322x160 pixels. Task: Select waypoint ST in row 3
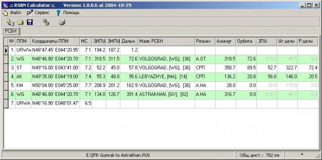point(24,68)
